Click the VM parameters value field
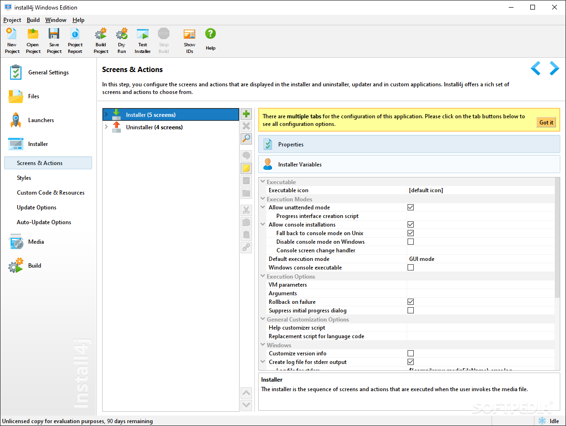Viewport: 566px width, 426px height. (x=481, y=285)
